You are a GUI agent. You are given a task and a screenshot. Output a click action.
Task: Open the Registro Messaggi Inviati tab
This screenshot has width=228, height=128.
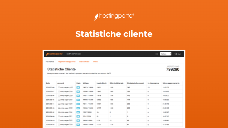coord(67,62)
